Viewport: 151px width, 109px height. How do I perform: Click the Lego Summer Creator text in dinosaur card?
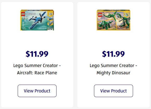(x=112, y=66)
